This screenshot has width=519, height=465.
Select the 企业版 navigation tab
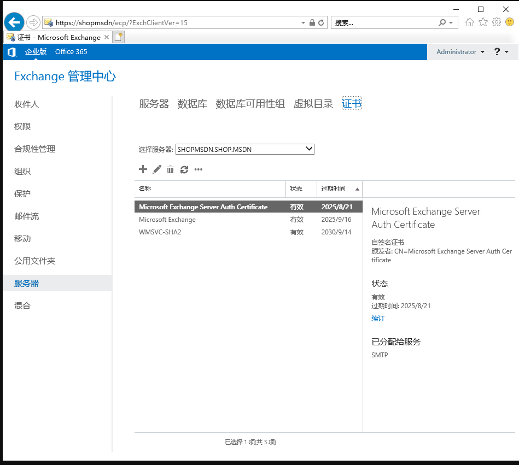click(x=36, y=51)
